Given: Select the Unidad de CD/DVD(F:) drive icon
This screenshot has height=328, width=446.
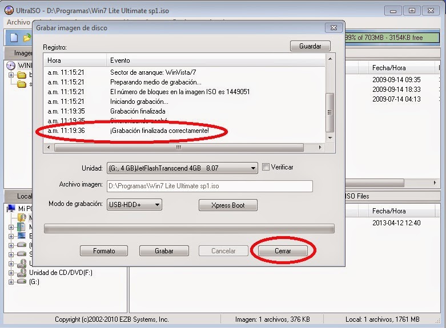Looking at the screenshot, I should pyautogui.click(x=22, y=273).
